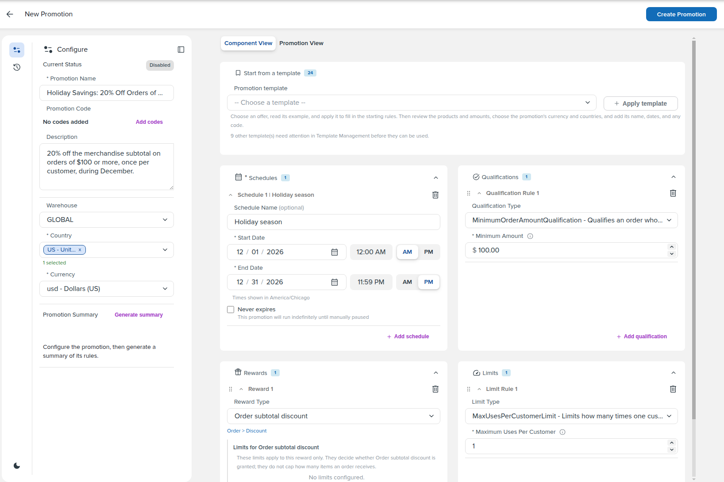
Task: Set Start Date time to PM
Action: (428, 252)
